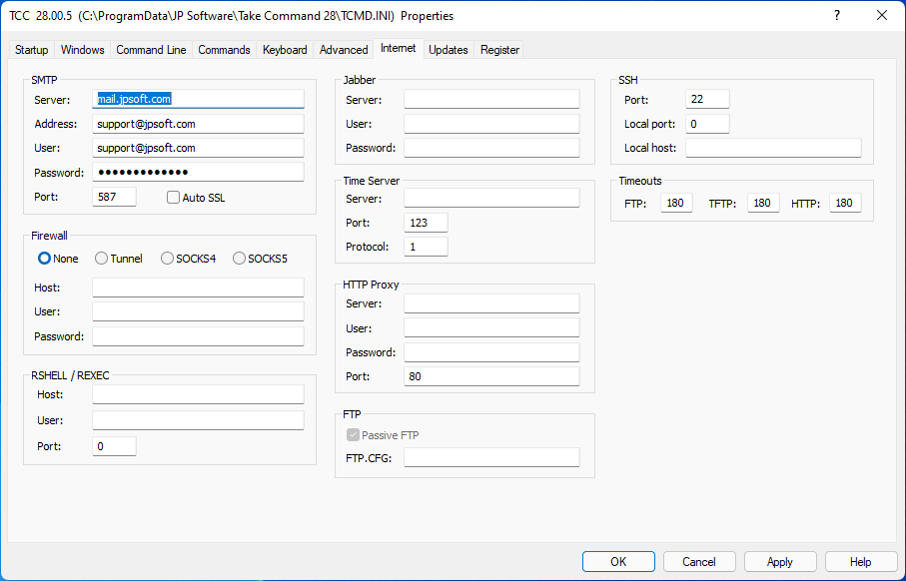Choose the Tunnel firewall option

[119, 259]
